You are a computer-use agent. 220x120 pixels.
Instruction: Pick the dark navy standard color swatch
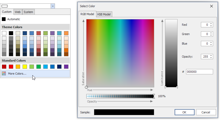coord(59,67)
